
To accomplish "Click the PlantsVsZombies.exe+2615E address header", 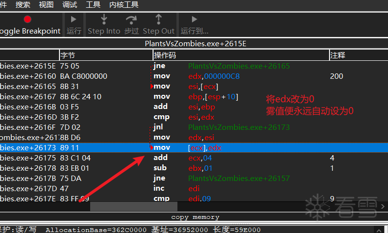I will point(195,44).
